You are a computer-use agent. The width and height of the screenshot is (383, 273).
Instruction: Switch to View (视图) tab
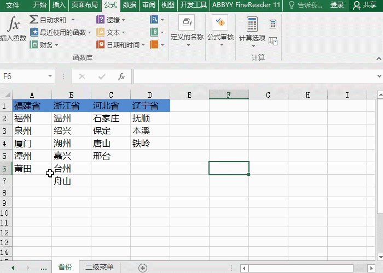[168, 5]
